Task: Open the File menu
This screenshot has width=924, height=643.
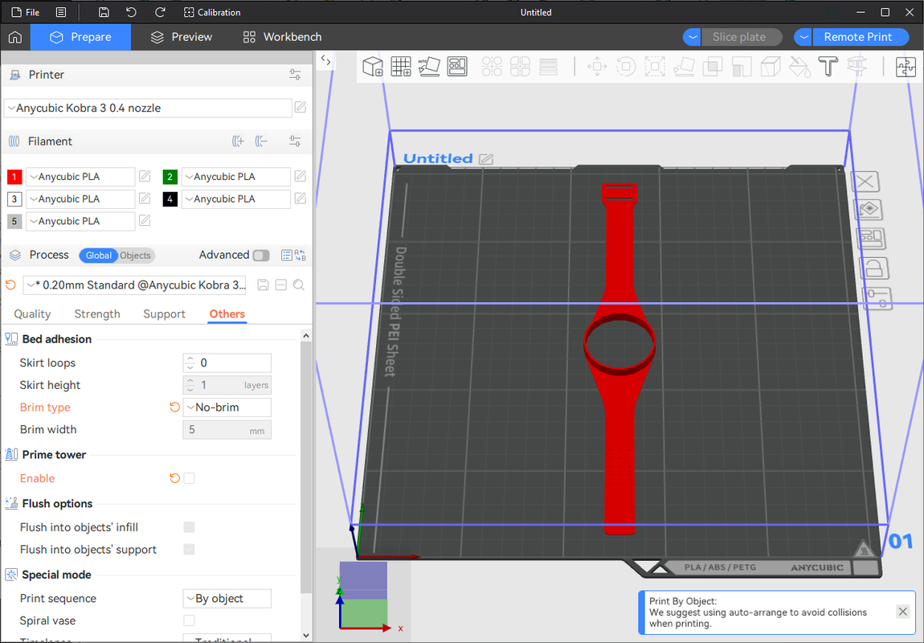Action: (x=26, y=12)
